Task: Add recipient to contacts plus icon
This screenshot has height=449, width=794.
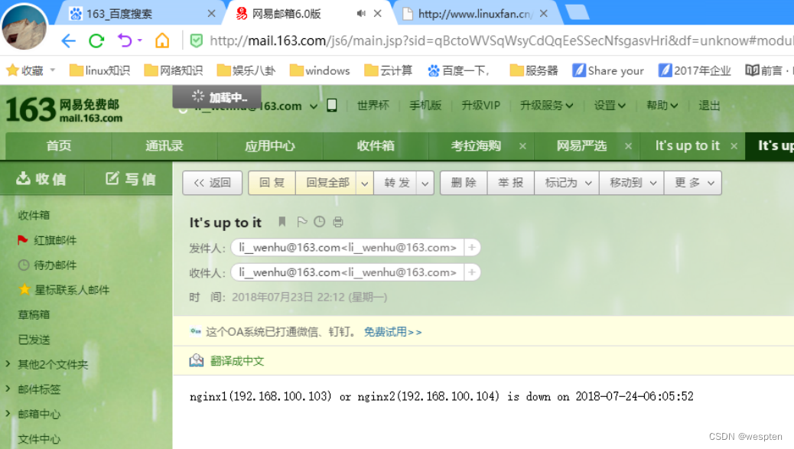Action: (x=472, y=272)
